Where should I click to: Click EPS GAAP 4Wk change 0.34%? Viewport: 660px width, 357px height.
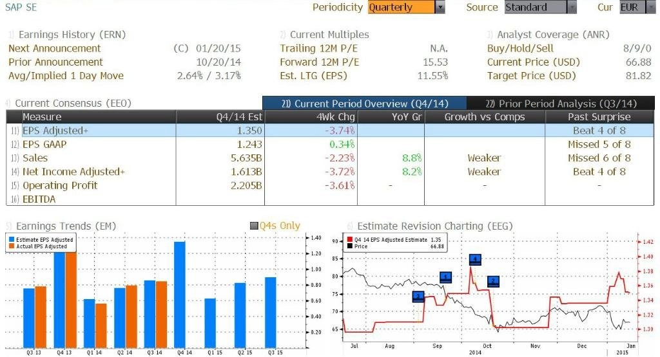(x=342, y=145)
